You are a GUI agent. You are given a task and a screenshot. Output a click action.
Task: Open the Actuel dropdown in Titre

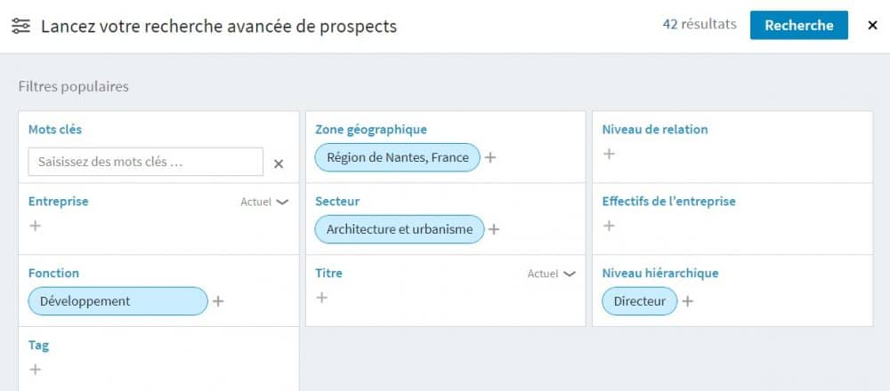pos(552,274)
